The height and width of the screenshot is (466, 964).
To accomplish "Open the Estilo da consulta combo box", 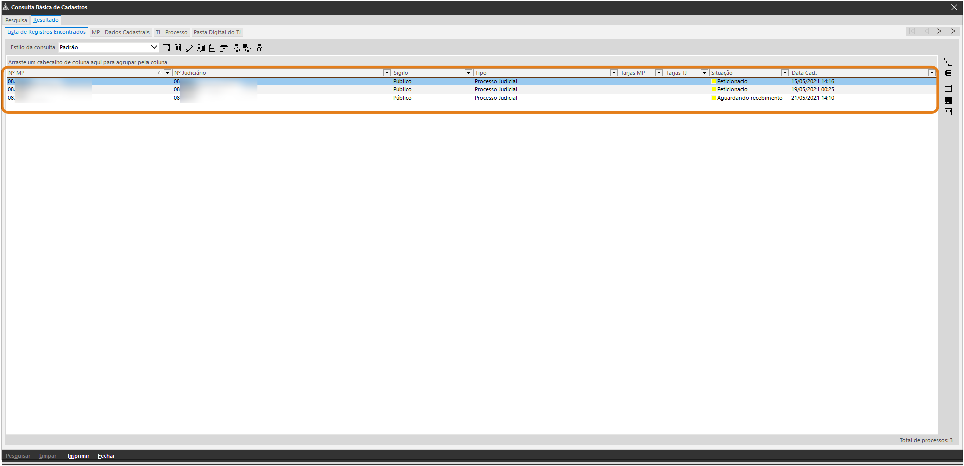I will pyautogui.click(x=109, y=47).
